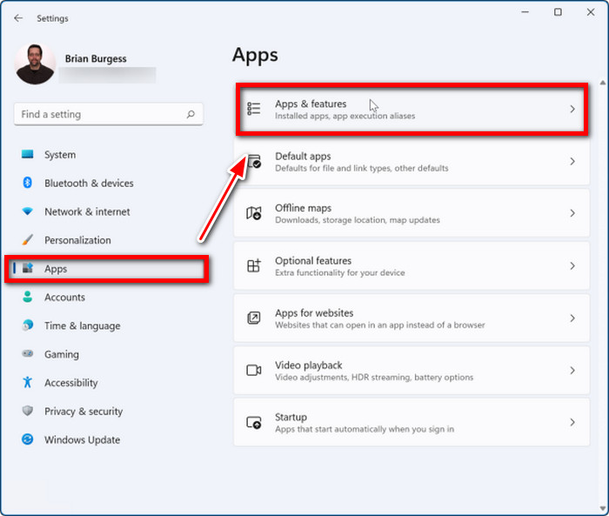The height and width of the screenshot is (516, 609).
Task: Click scrollbar down arrow
Action: [602, 509]
